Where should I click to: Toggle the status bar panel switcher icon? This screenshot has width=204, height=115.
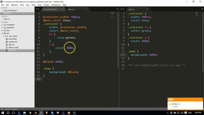tap(2, 109)
